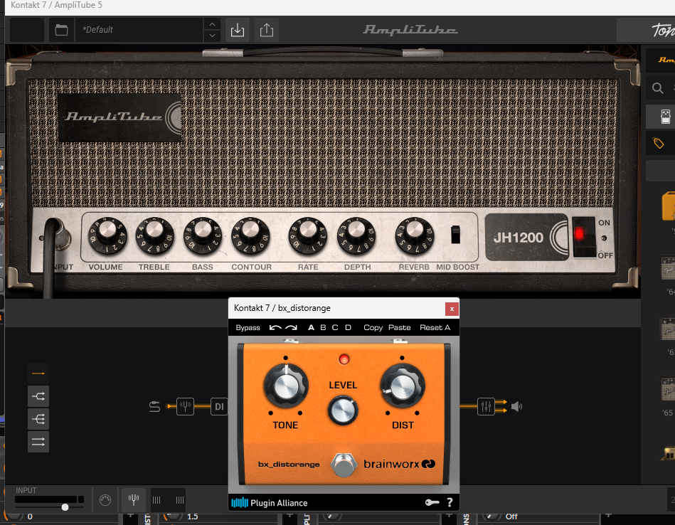Image resolution: width=675 pixels, height=525 pixels.
Task: Move the INPUT level slider handle
Action: point(65,507)
